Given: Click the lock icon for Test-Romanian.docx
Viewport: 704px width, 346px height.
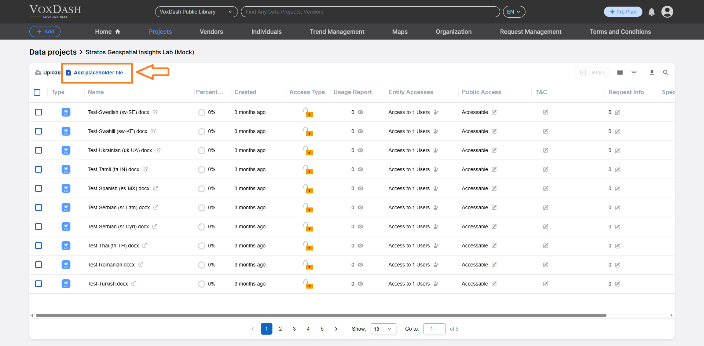Looking at the screenshot, I should click(x=308, y=265).
